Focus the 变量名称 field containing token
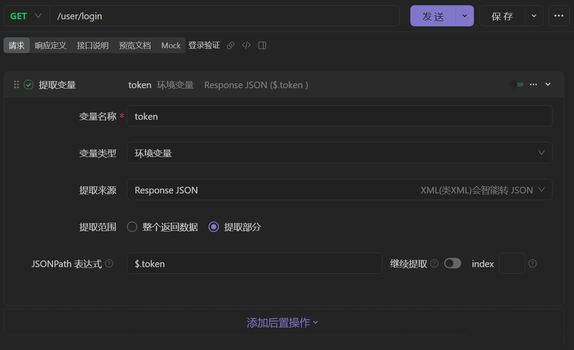The width and height of the screenshot is (574, 350). click(x=339, y=116)
